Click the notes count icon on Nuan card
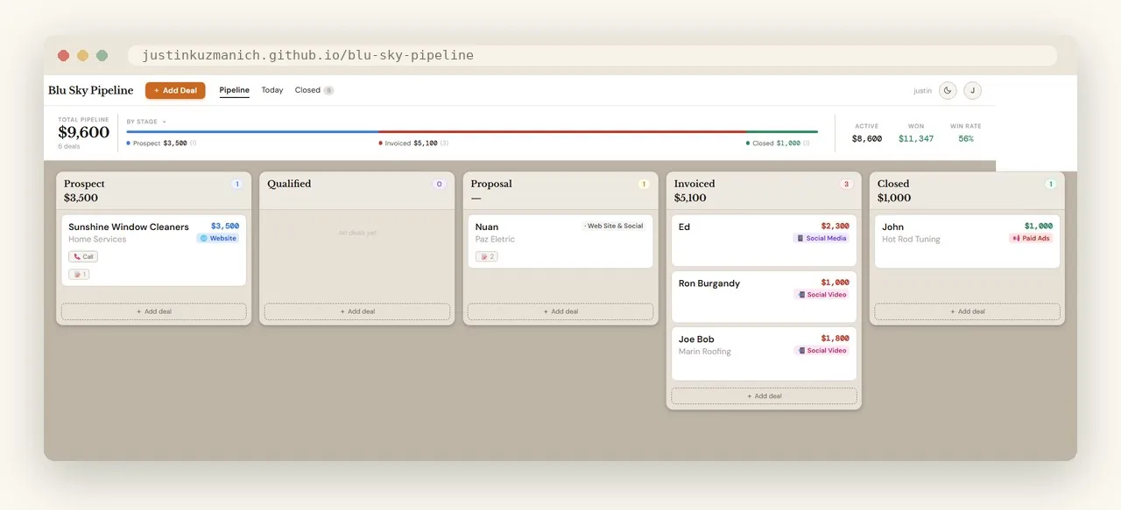The height and width of the screenshot is (510, 1121). point(486,257)
